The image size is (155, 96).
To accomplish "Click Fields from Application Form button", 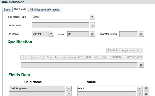I will [125, 51].
